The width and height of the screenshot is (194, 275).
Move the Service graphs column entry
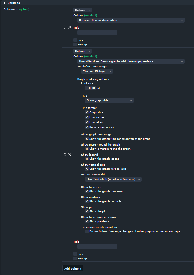coord(65,155)
